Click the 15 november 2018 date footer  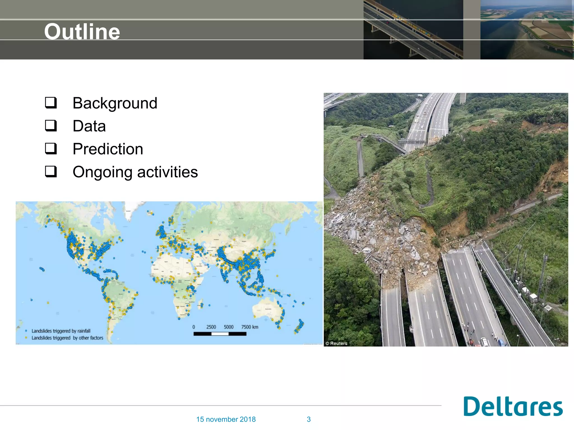(226, 419)
